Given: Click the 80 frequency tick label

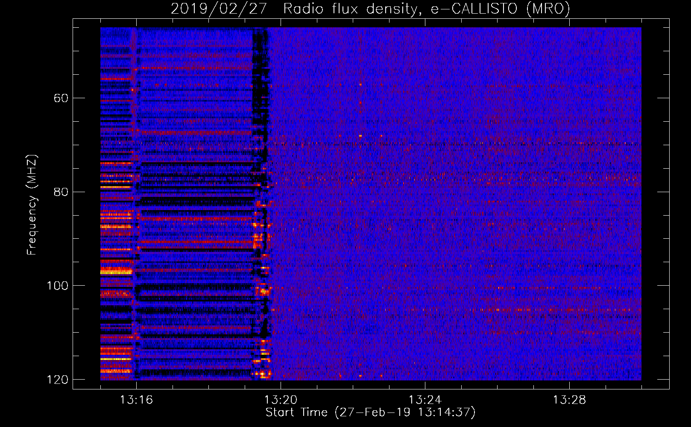Looking at the screenshot, I should pyautogui.click(x=61, y=192).
